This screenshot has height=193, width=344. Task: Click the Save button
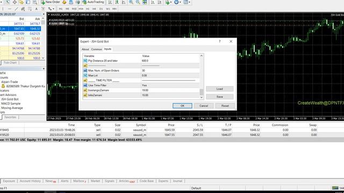[x=220, y=96]
